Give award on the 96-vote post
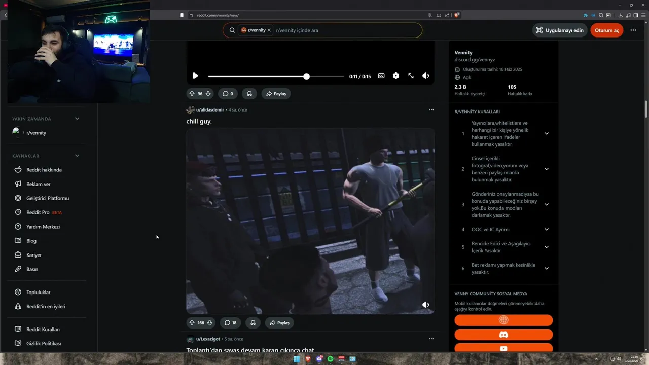The image size is (649, 365). point(249,94)
